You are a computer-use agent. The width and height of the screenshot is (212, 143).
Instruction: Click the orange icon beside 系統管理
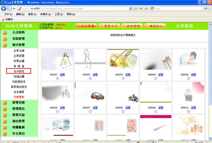tap(5, 39)
